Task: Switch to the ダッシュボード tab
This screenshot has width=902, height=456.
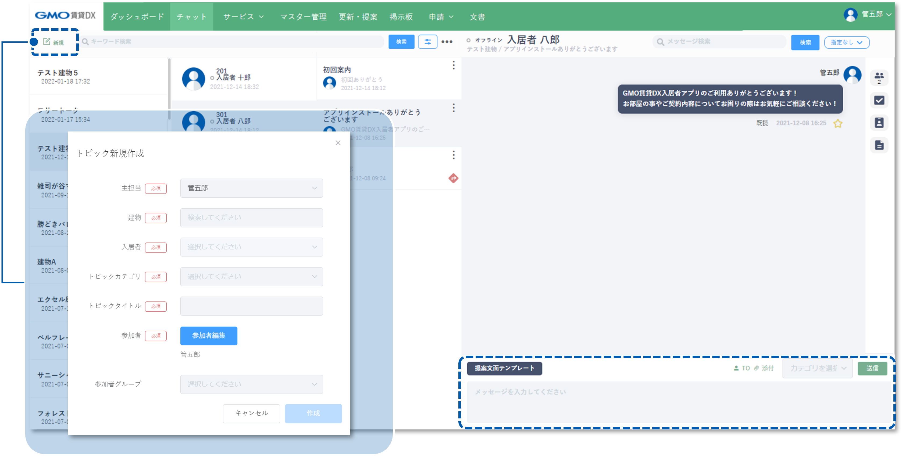Action: (x=137, y=17)
